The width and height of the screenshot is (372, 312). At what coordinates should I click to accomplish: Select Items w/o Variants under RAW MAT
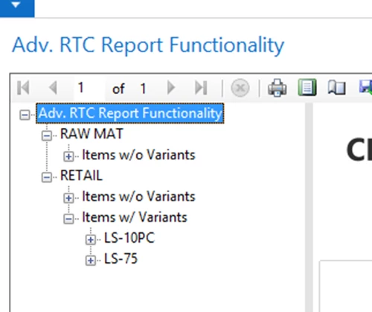[138, 155]
